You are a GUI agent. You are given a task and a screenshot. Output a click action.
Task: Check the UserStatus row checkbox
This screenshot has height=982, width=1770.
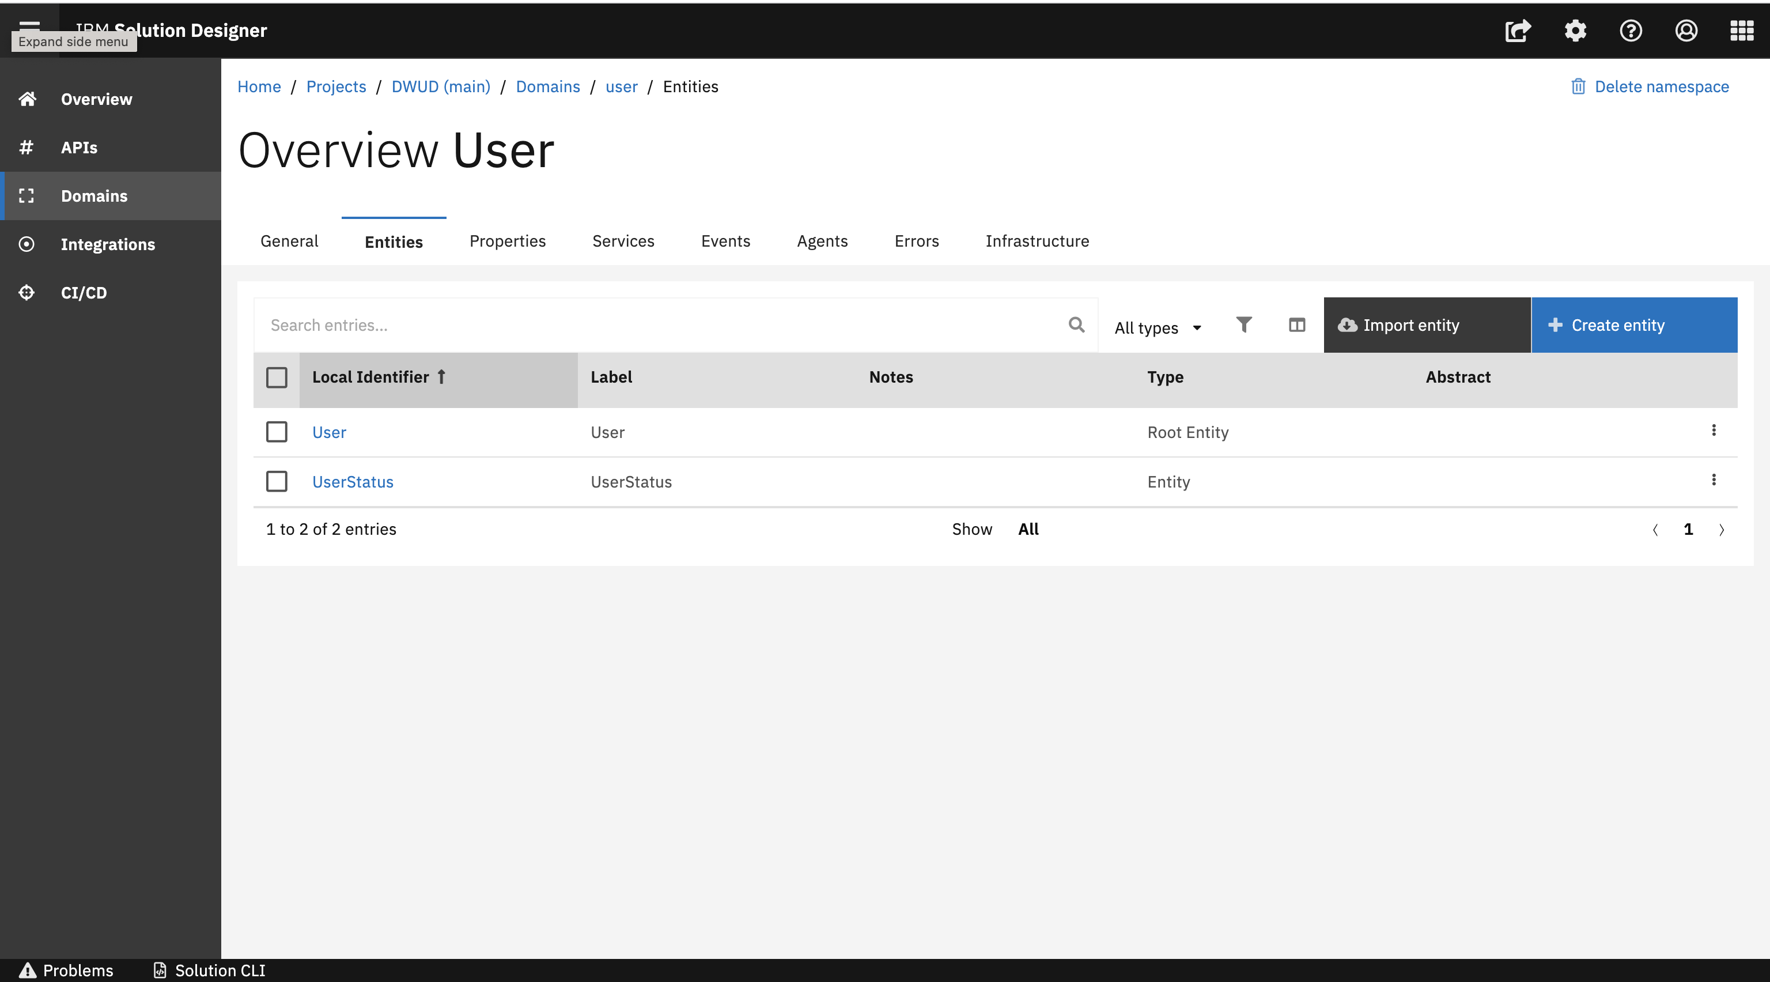coord(277,482)
